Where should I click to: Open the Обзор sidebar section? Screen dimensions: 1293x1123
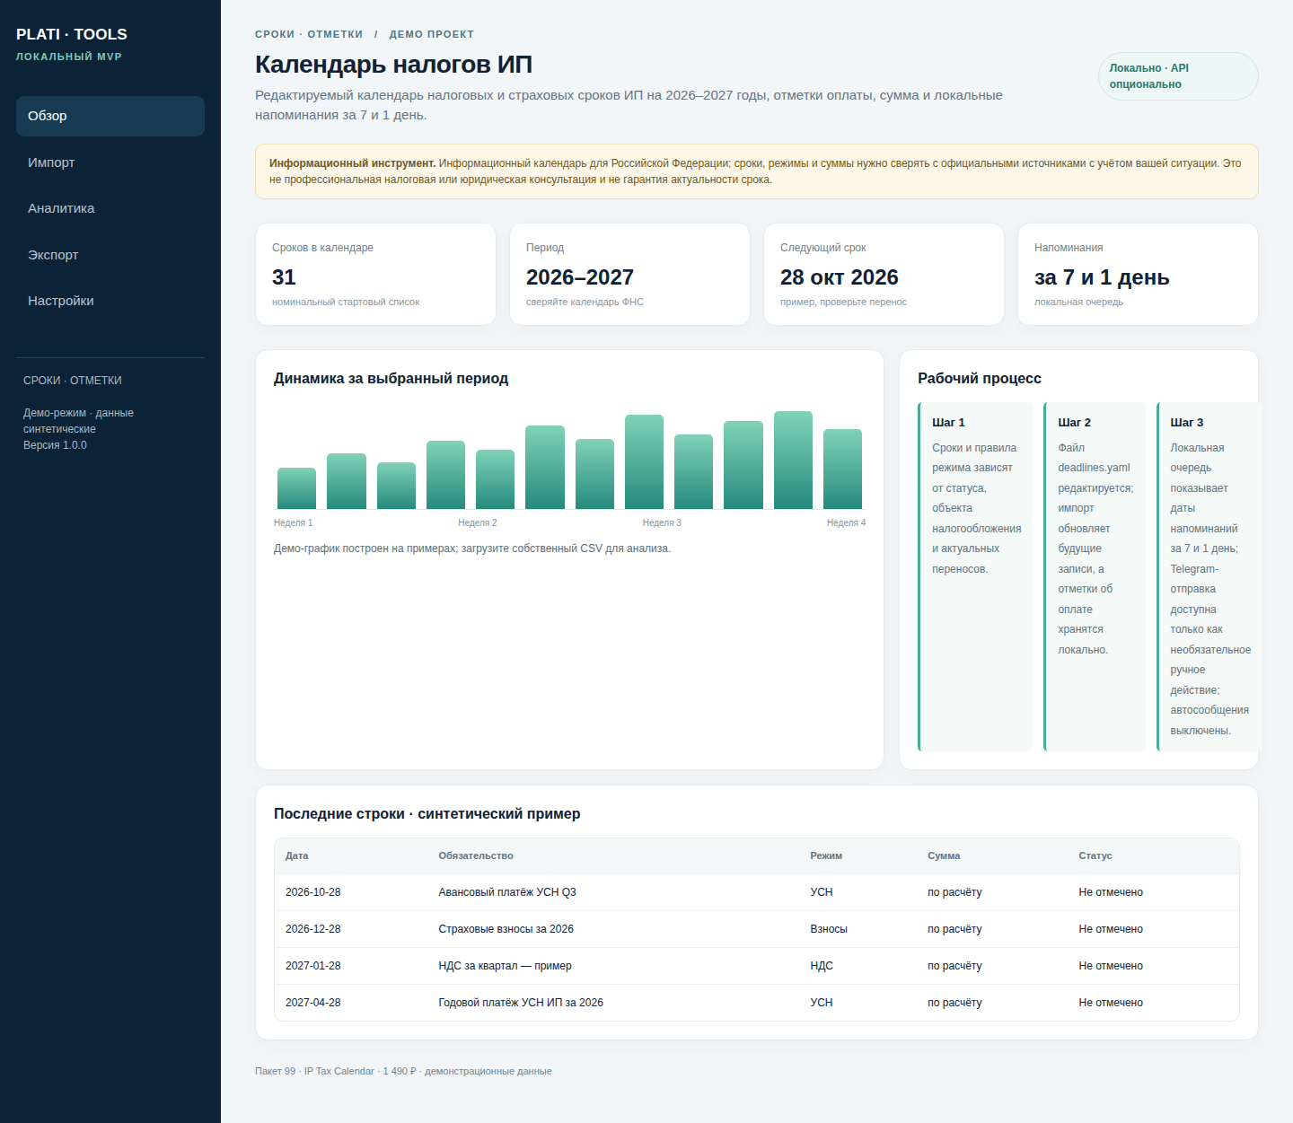tap(110, 116)
